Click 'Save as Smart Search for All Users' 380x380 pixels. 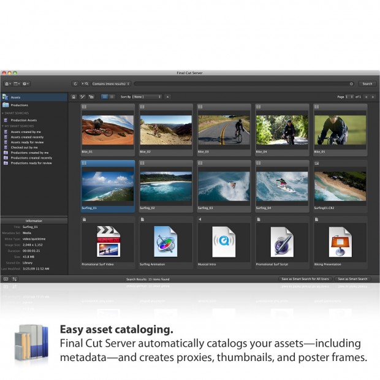[x=305, y=279]
